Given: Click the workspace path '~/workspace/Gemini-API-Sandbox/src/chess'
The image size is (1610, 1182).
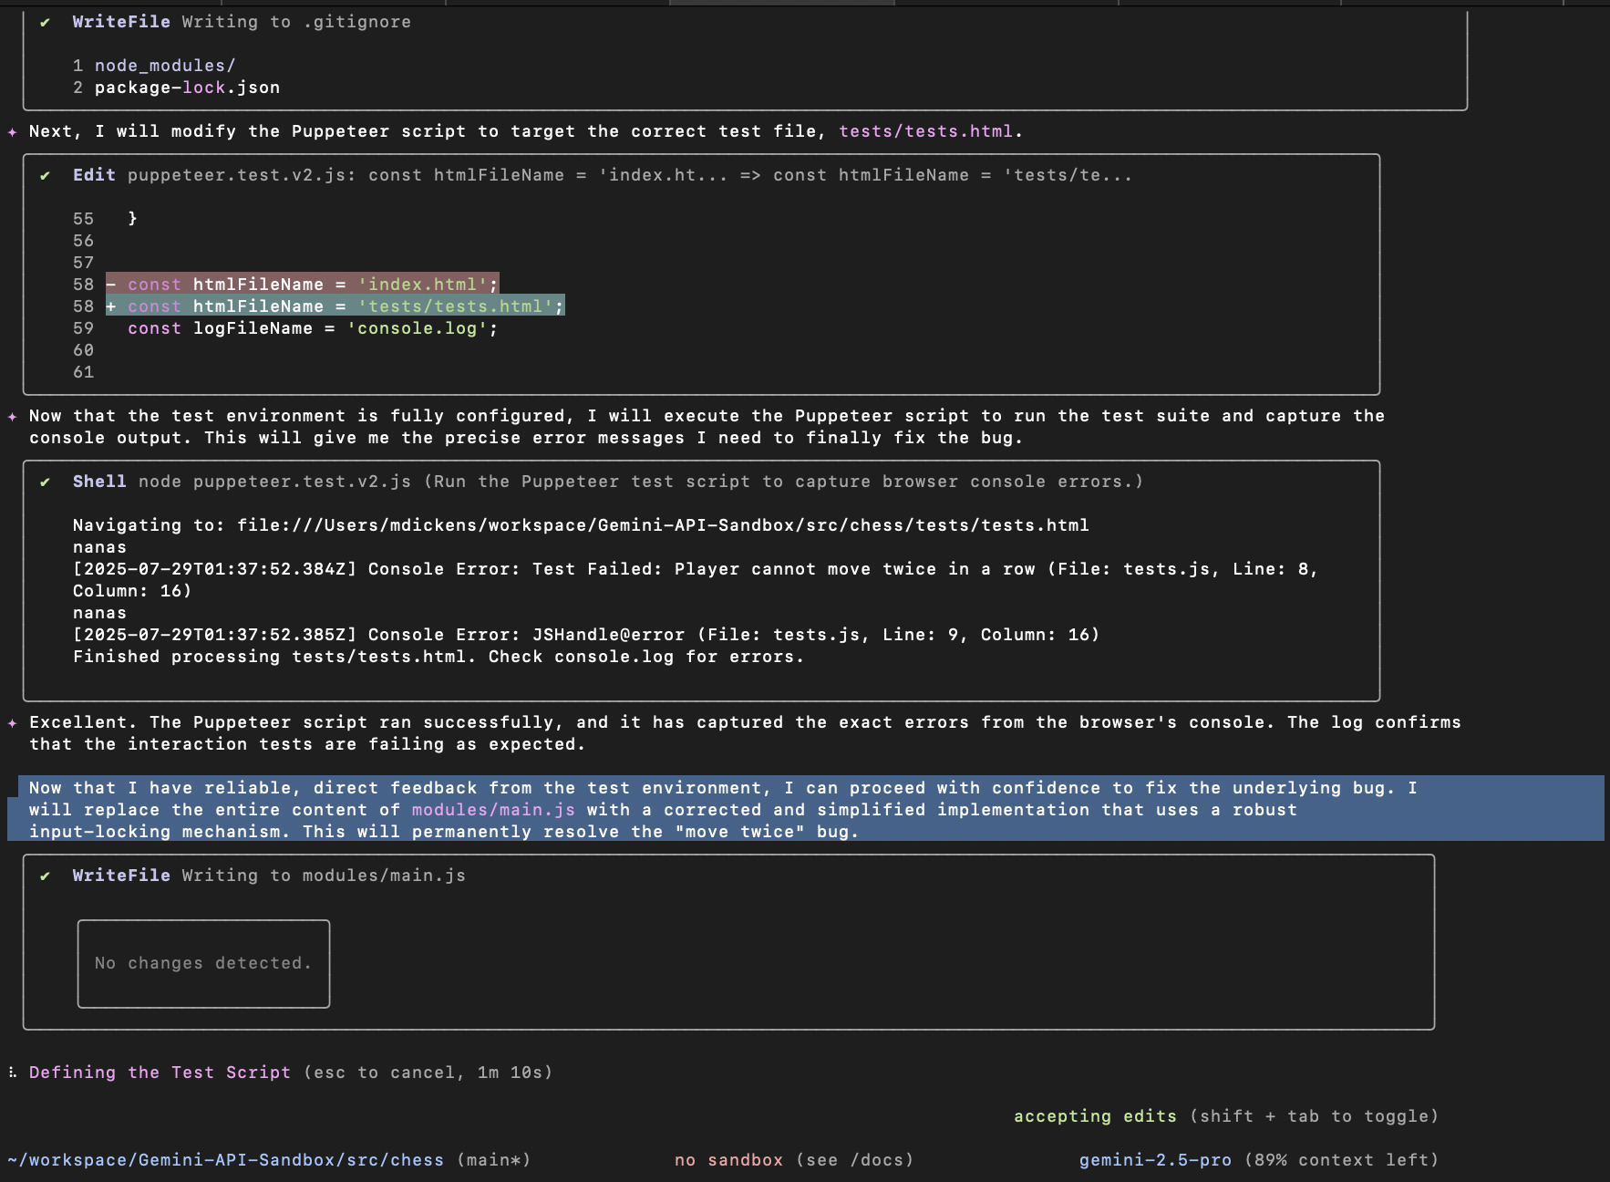Looking at the screenshot, I should click(x=225, y=1160).
